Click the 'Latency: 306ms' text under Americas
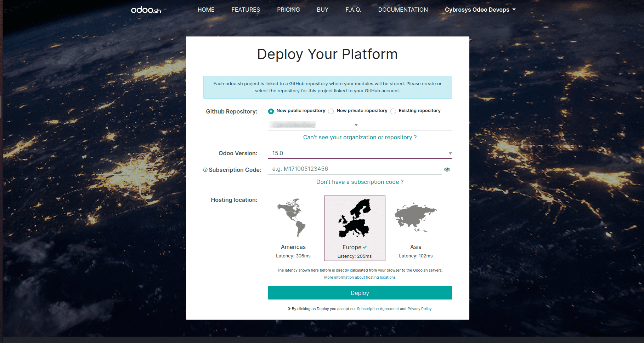Screen dimensions: 644x343 coord(293,256)
